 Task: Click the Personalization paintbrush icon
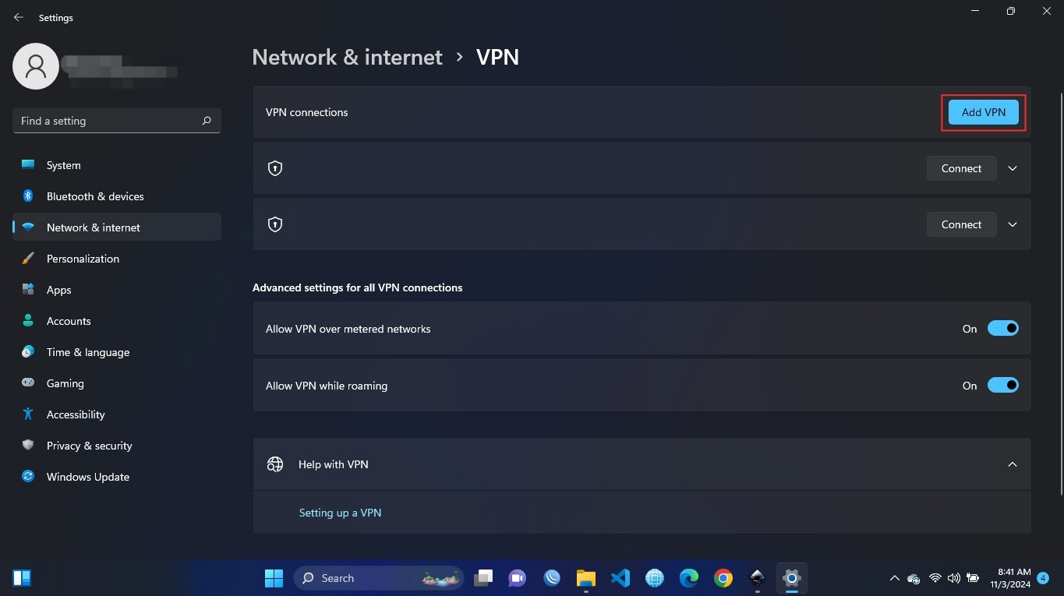click(x=28, y=259)
